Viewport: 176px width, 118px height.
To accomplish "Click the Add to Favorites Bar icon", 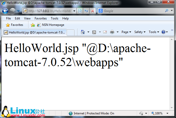I will [x=33, y=25].
